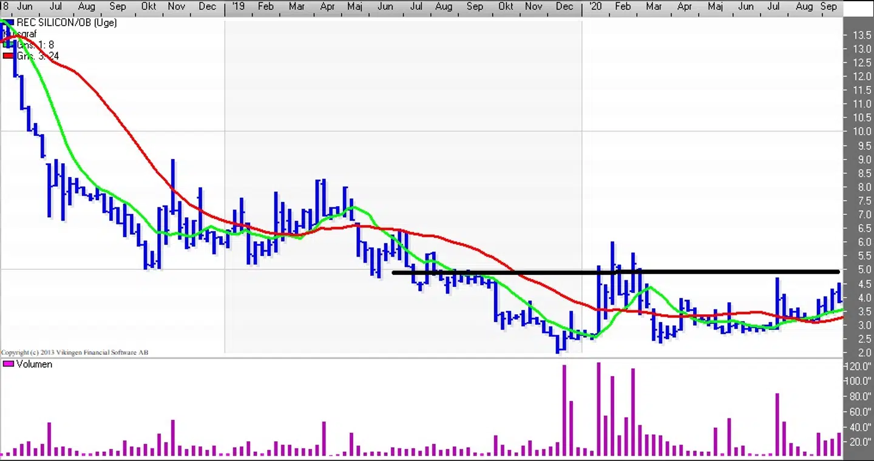This screenshot has width=874, height=461.
Task: Click the Vikingen Financial Software copyright text
Action: click(75, 352)
